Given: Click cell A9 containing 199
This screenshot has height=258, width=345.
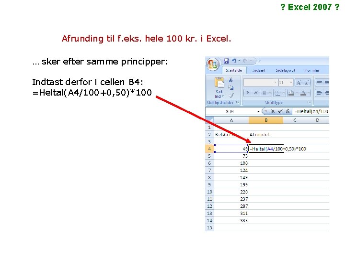Looking at the screenshot, I should tap(231, 184).
